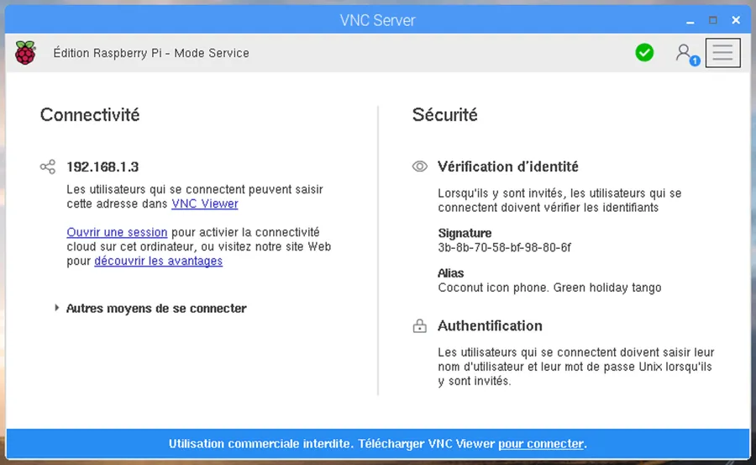Click the padlock Authentification icon

(x=419, y=326)
